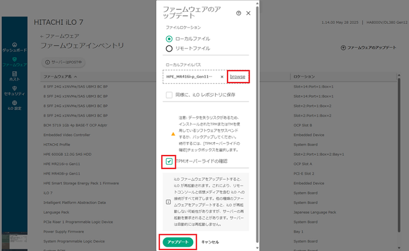Open the iLO 設定 sidebar item
Image resolution: width=409 pixels, height=251 pixels.
click(15, 106)
